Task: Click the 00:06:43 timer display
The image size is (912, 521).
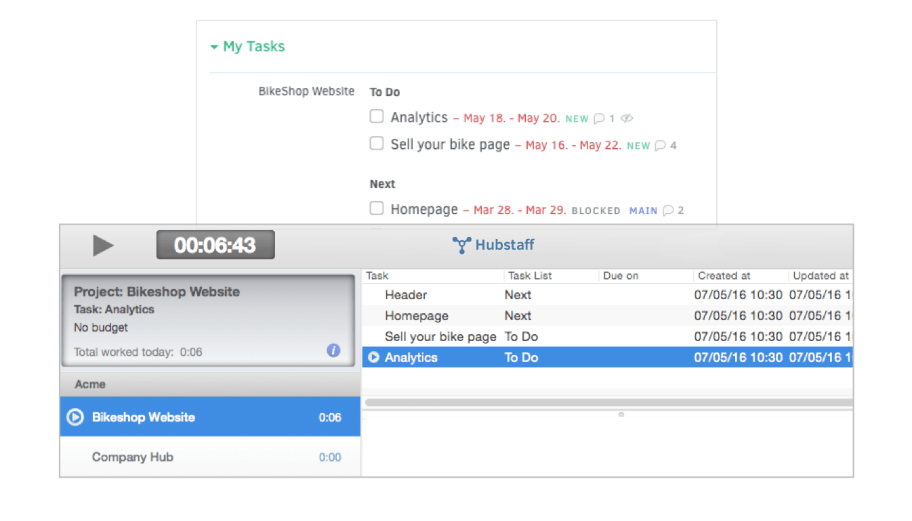Action: pyautogui.click(x=215, y=245)
